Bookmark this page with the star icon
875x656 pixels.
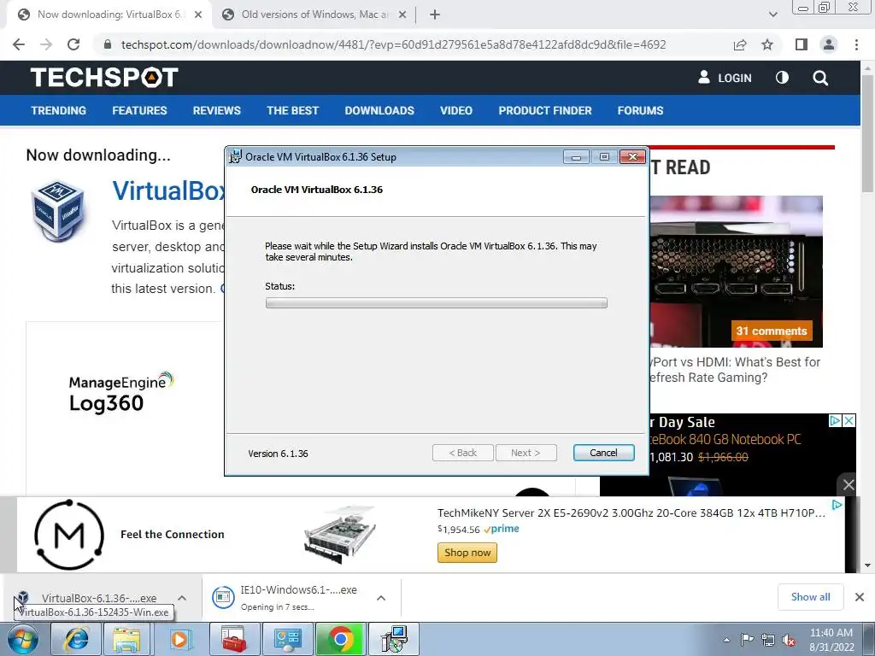[x=767, y=44]
